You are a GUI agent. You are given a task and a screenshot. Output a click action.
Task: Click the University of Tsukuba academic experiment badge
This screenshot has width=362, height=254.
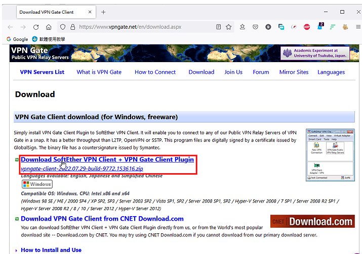(x=315, y=53)
